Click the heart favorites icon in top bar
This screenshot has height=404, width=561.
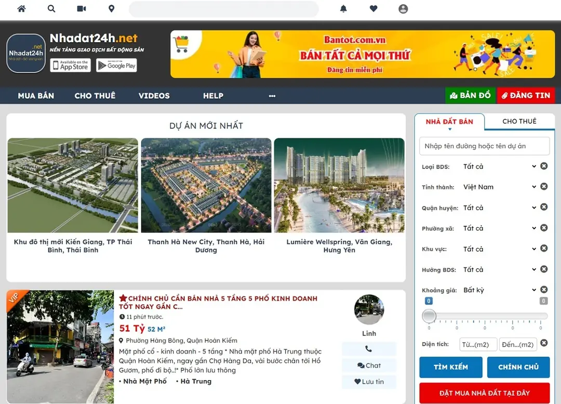click(x=373, y=9)
